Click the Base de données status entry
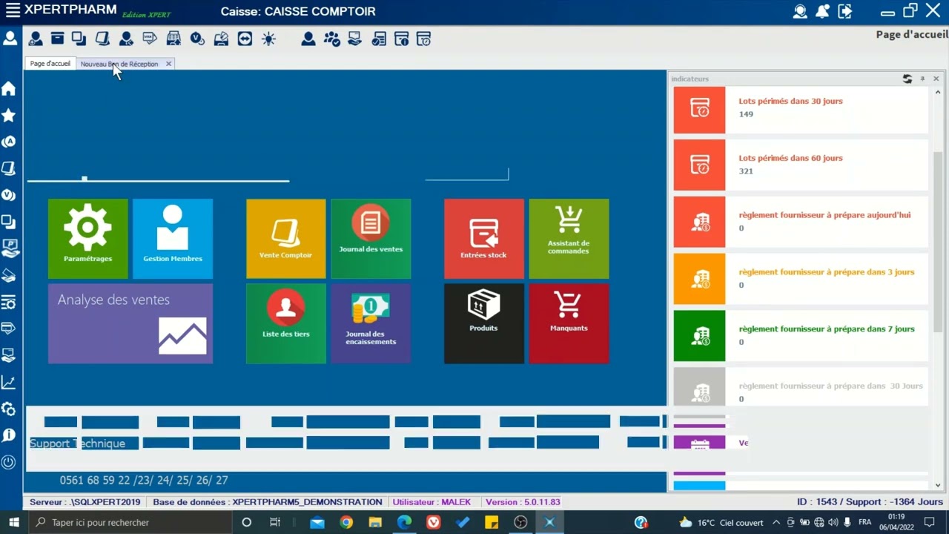The height and width of the screenshot is (534, 949). (268, 502)
